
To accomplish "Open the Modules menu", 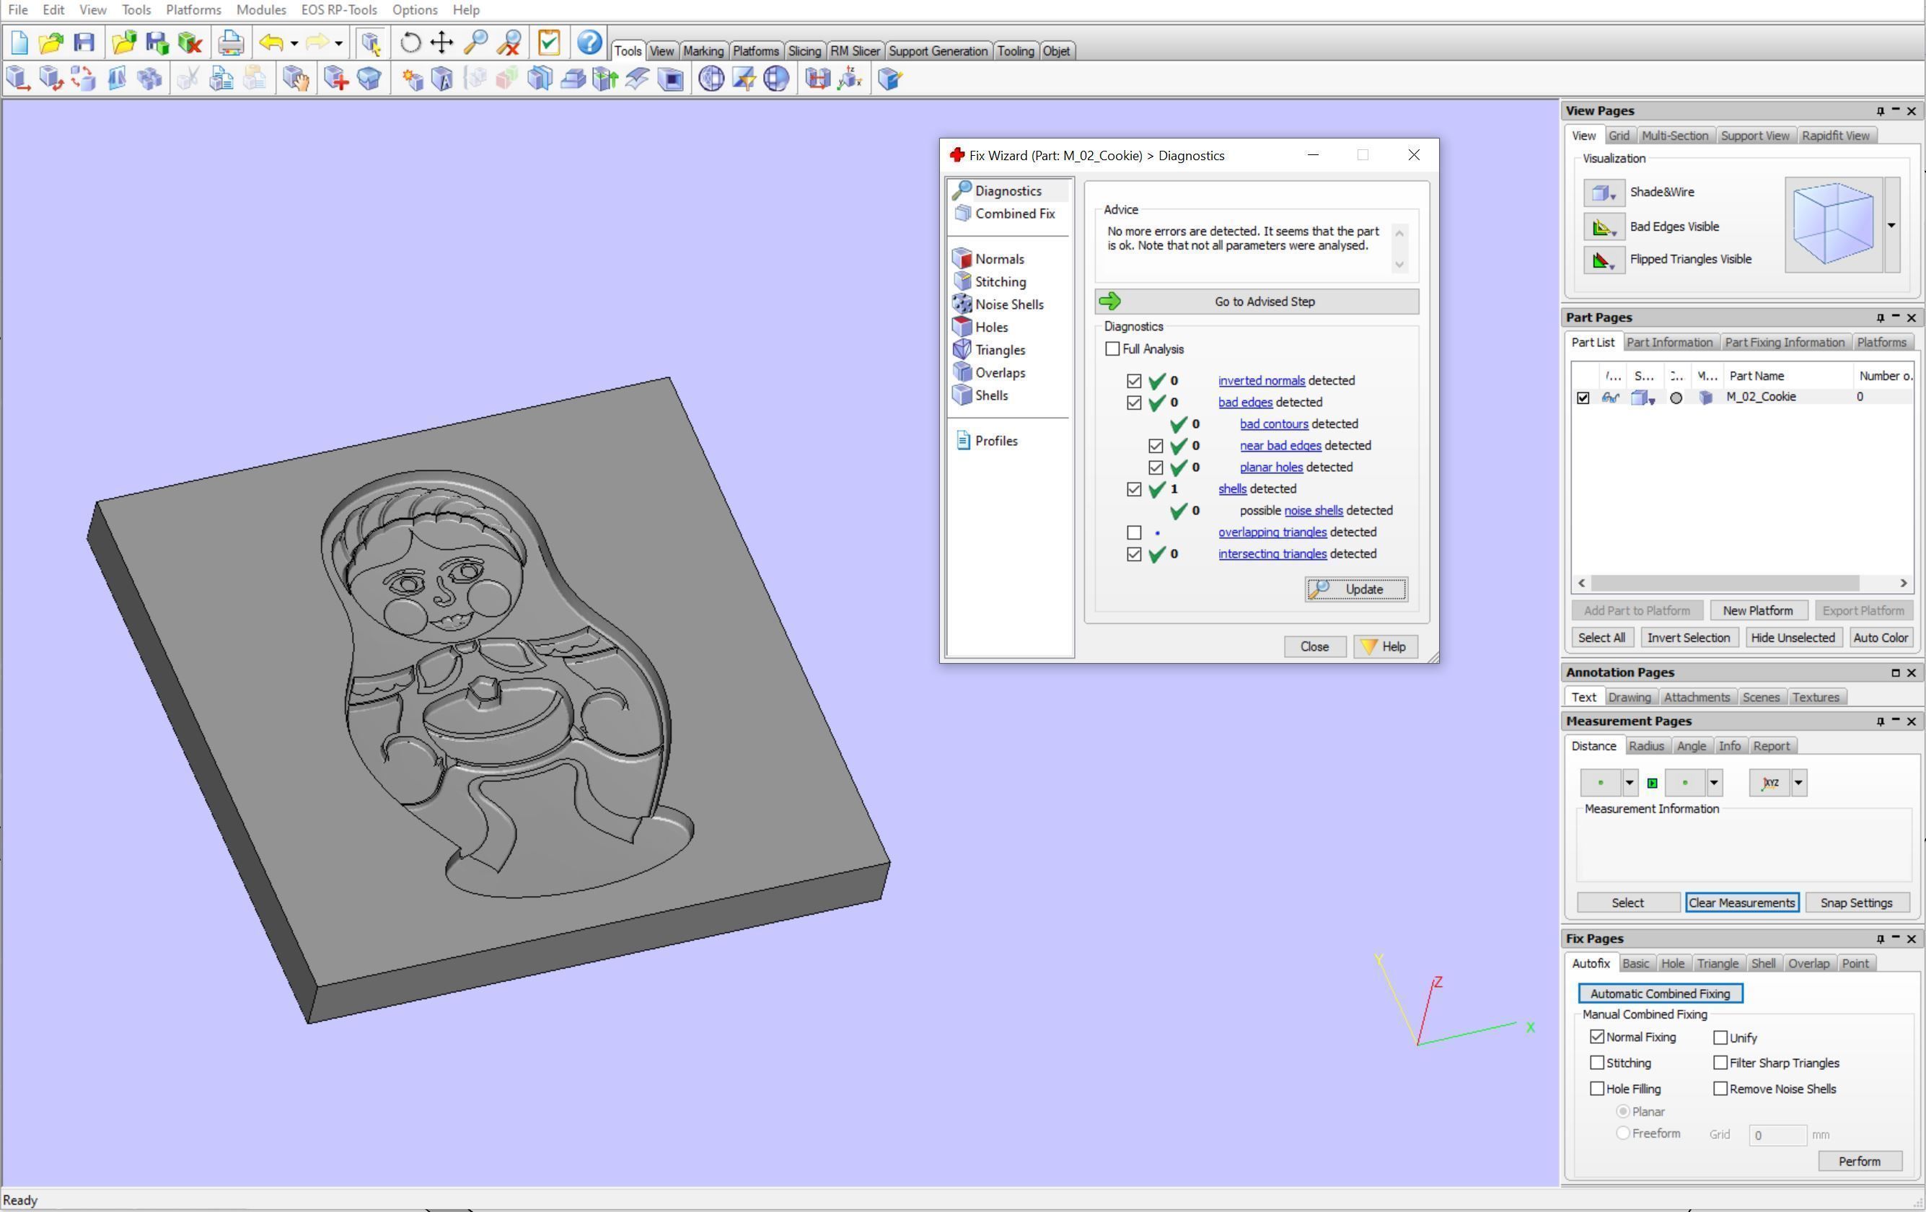I will (260, 9).
